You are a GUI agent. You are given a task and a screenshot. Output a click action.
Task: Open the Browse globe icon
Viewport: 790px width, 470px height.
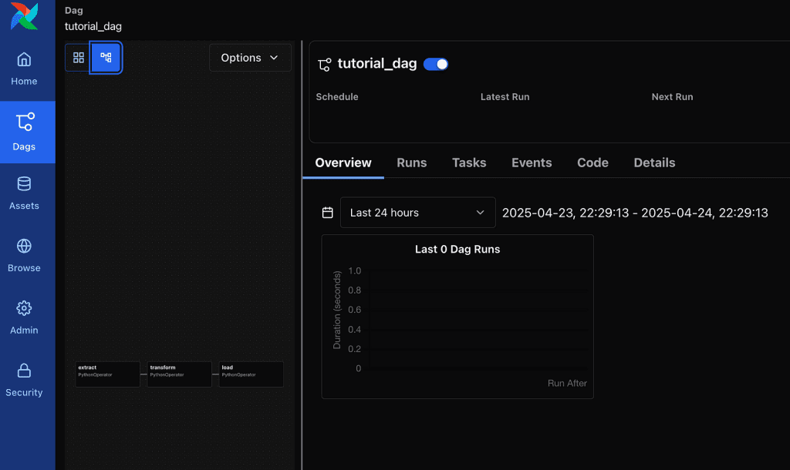24,247
